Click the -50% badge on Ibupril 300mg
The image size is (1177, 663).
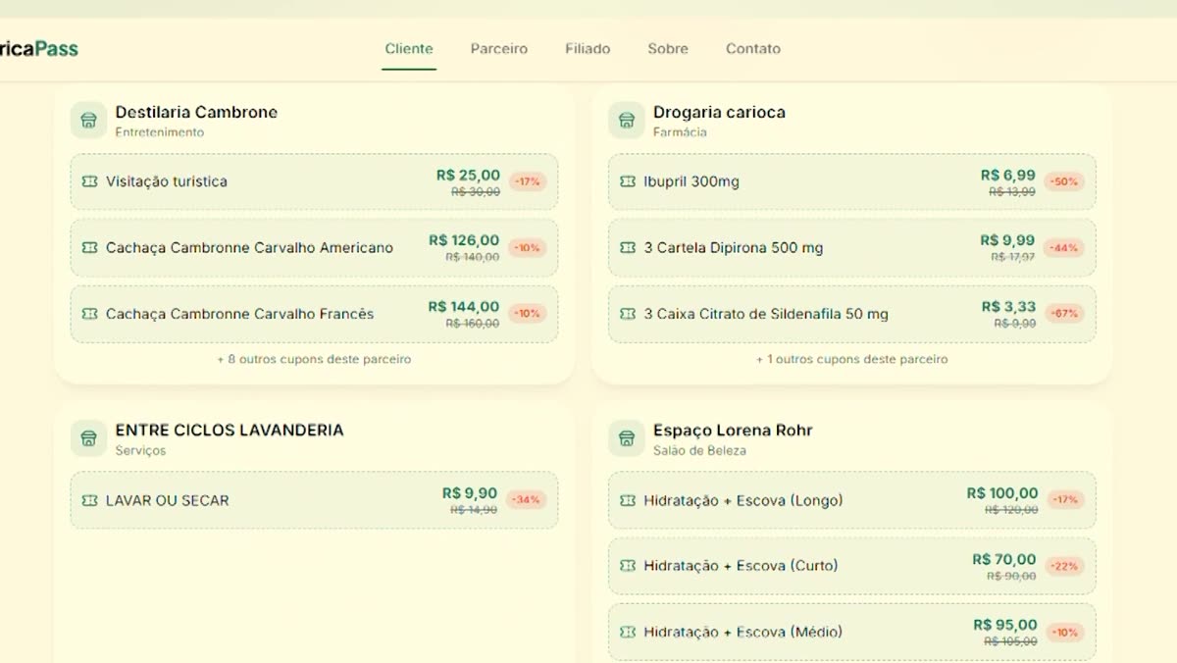[x=1064, y=181]
